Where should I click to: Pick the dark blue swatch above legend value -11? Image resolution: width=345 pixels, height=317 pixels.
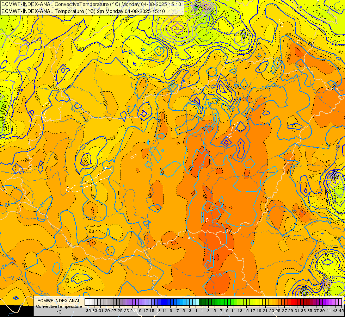tap(162, 302)
